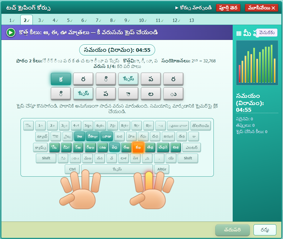Image resolution: width=283 pixels, height=239 pixels.
Task: Click the డఢ keyboard key
Action: (x=182, y=136)
